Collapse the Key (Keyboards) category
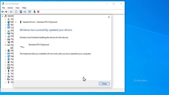 (x=5, y=45)
